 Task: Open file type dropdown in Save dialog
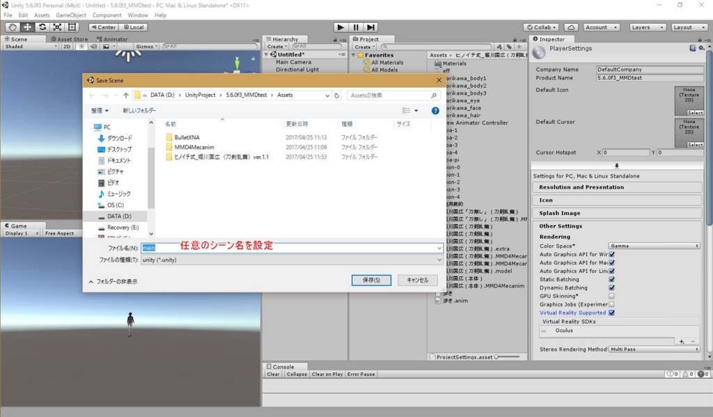(292, 260)
